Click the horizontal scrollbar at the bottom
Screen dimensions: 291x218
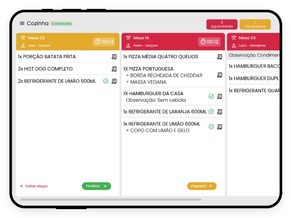[111, 199]
